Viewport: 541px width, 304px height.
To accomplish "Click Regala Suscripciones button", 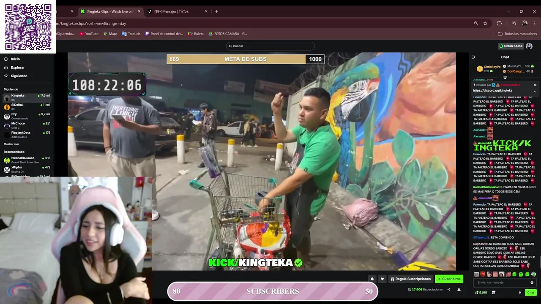I will click(411, 279).
